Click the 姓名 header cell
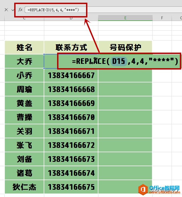The height and width of the screenshot is (197, 182). pyautogui.click(x=24, y=47)
